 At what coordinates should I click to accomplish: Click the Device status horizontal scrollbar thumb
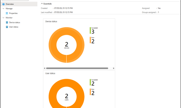77,68
